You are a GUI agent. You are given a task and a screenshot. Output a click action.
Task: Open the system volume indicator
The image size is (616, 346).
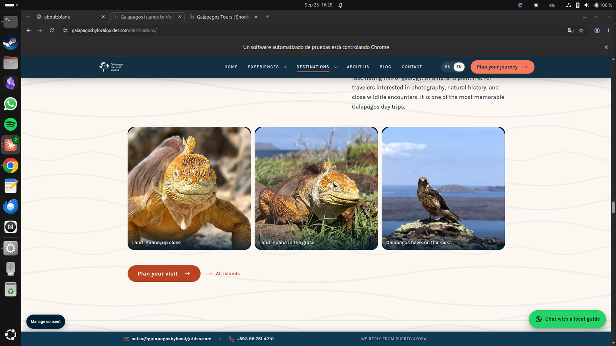click(x=586, y=5)
